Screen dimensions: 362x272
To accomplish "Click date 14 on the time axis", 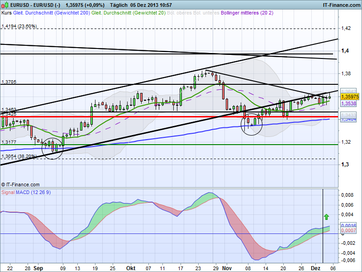I will click(x=266, y=268).
